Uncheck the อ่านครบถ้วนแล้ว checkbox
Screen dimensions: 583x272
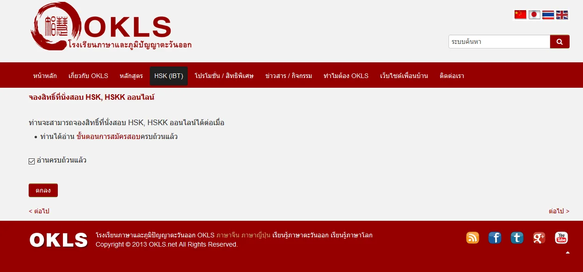32,161
